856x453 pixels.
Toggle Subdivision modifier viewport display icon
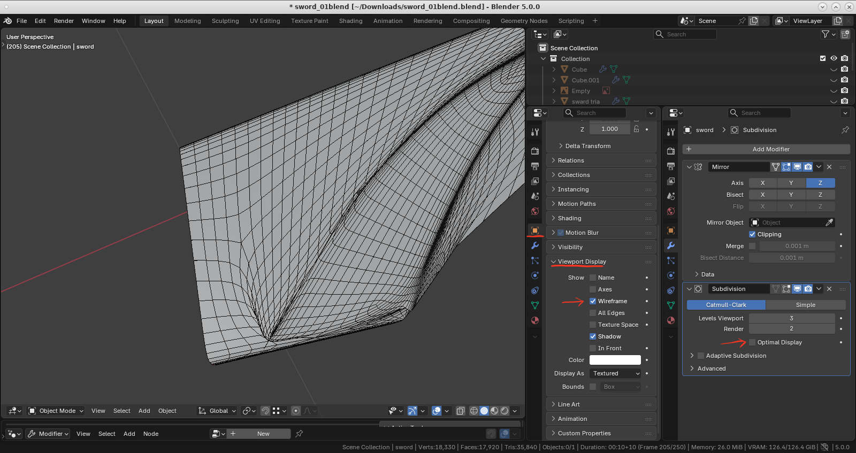[797, 289]
